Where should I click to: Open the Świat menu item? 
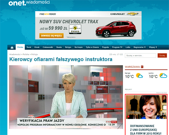click(29, 47)
